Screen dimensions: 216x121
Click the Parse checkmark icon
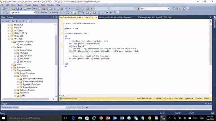point(64,13)
